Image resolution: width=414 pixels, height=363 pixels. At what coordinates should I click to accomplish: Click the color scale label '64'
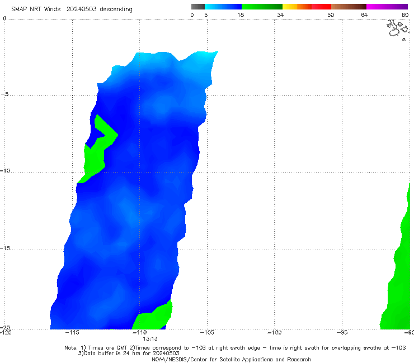[x=364, y=15]
